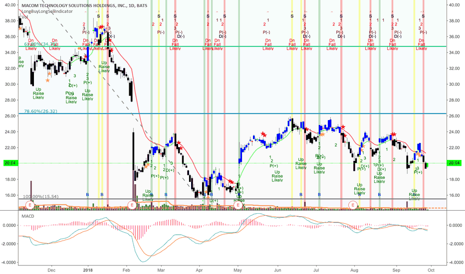Click the Aug label on the time axis
465x274 pixels.
click(x=354, y=270)
